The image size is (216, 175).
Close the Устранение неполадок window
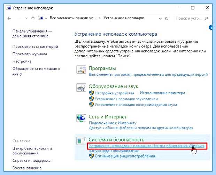(207, 8)
